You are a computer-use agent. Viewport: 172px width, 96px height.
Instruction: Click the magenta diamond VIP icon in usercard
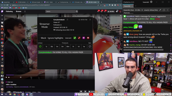pos(84,38)
